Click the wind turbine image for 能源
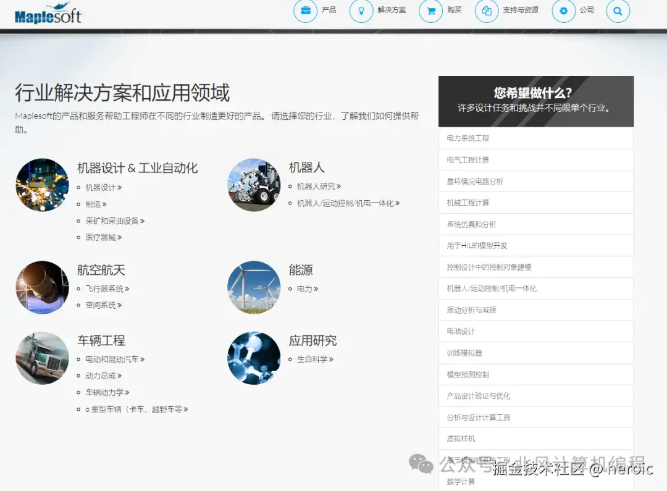Screen dimensions: 667x491 coord(253,287)
